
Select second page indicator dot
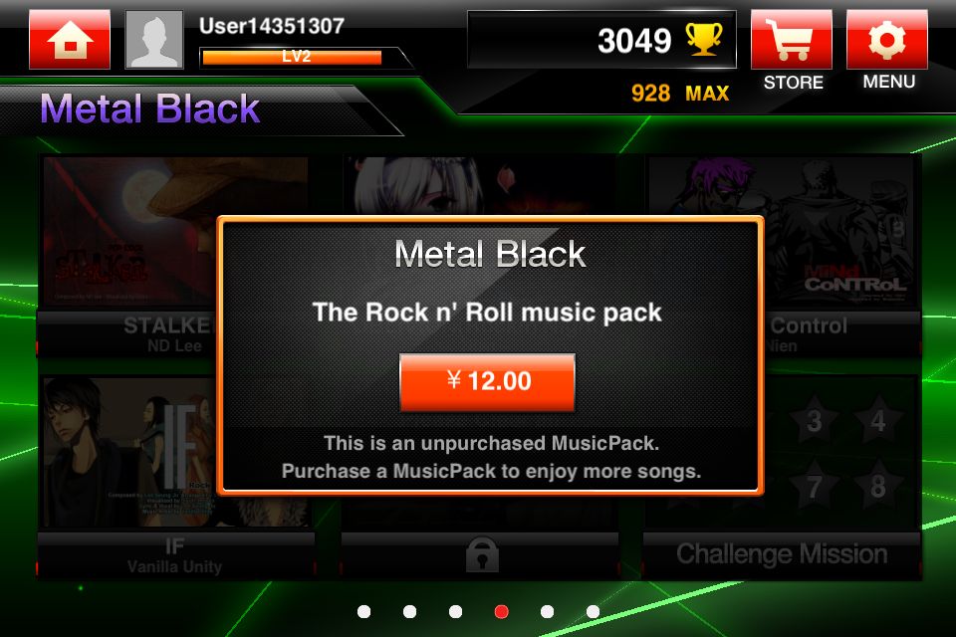(x=409, y=611)
